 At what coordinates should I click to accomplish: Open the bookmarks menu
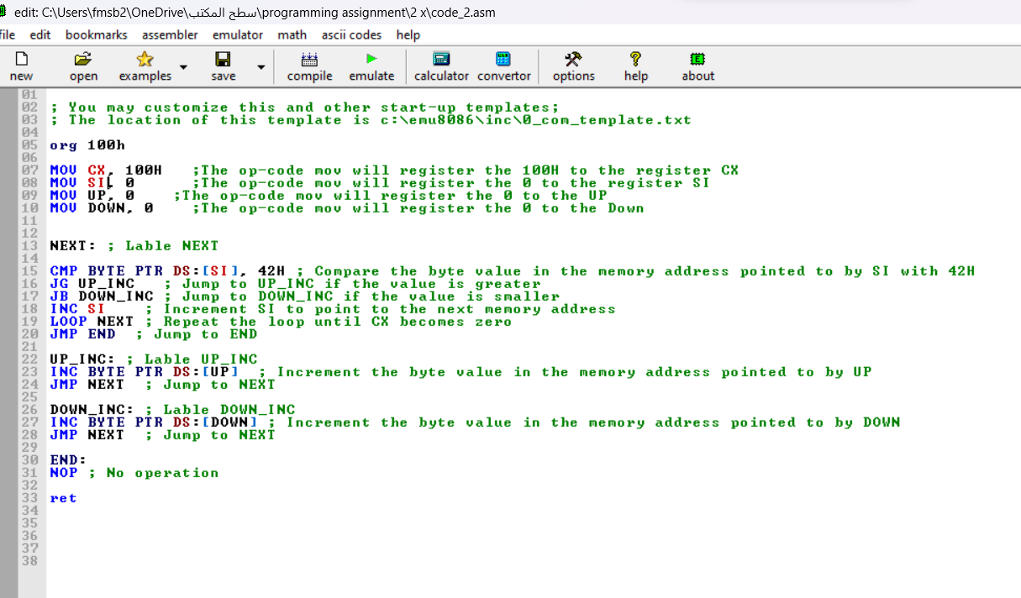[x=97, y=35]
